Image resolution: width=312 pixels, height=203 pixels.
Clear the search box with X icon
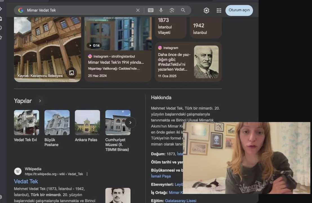coord(138,10)
